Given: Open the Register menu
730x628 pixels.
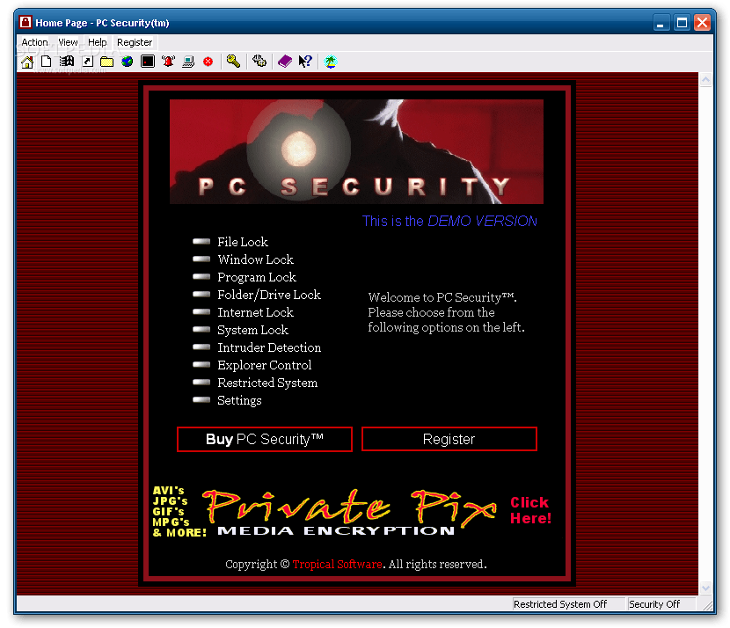Looking at the screenshot, I should 134,41.
